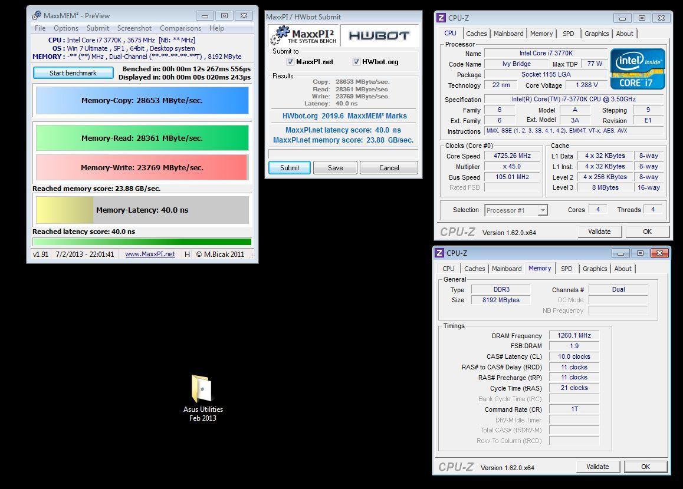
Task: Click the DRAM Frequency 1260.1 MHz value
Action: [x=574, y=335]
